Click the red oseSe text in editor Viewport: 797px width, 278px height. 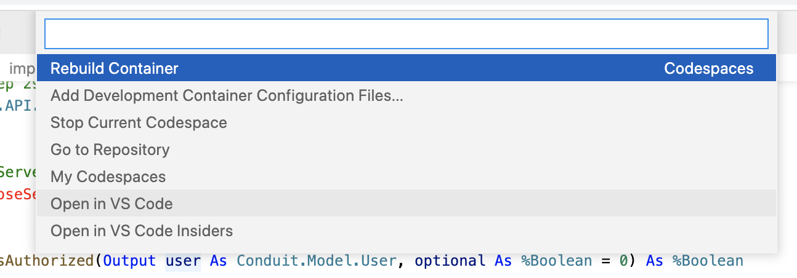[18, 194]
